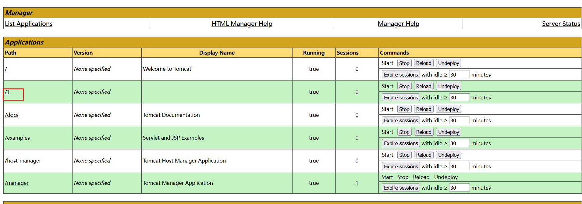Undeploy the Servlet and JSP Examples application
The height and width of the screenshot is (204, 582).
point(449,132)
